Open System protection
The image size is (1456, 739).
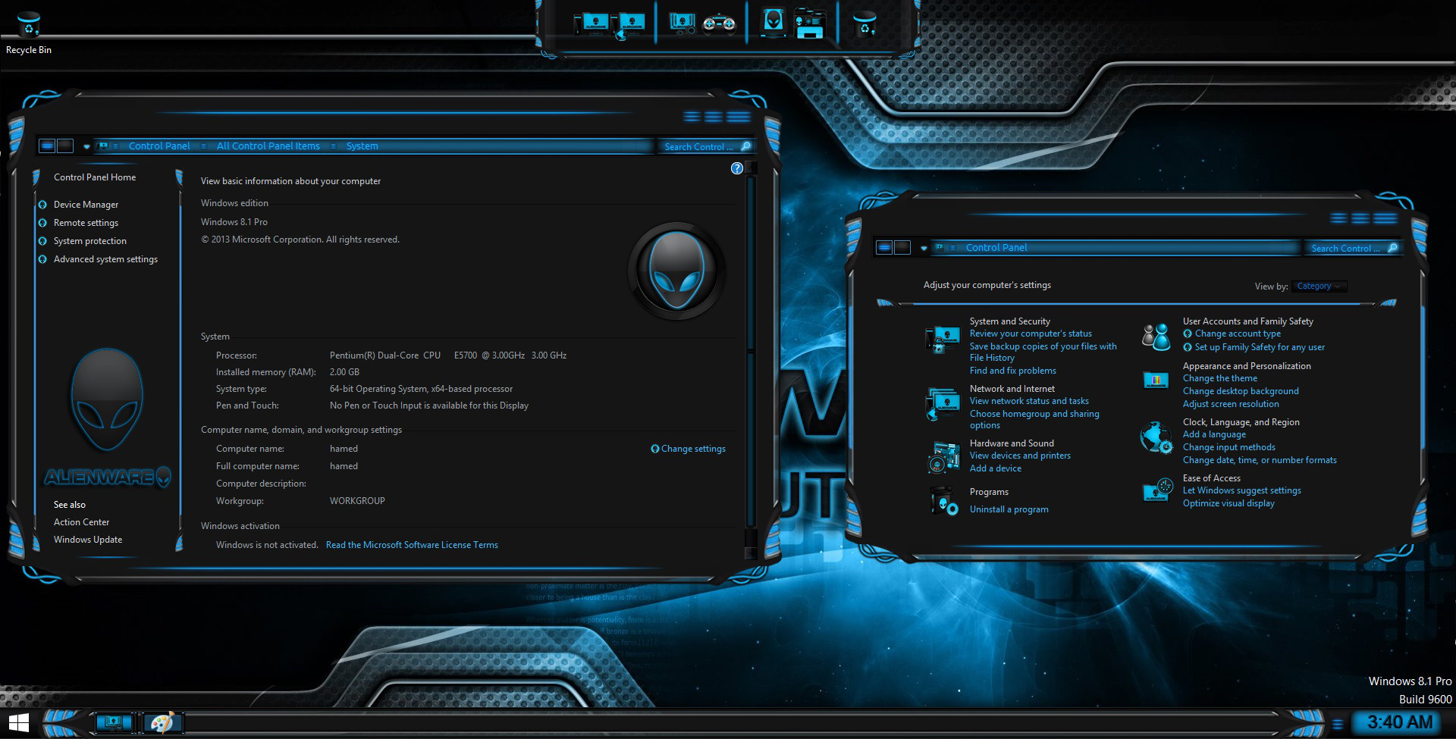(x=90, y=241)
